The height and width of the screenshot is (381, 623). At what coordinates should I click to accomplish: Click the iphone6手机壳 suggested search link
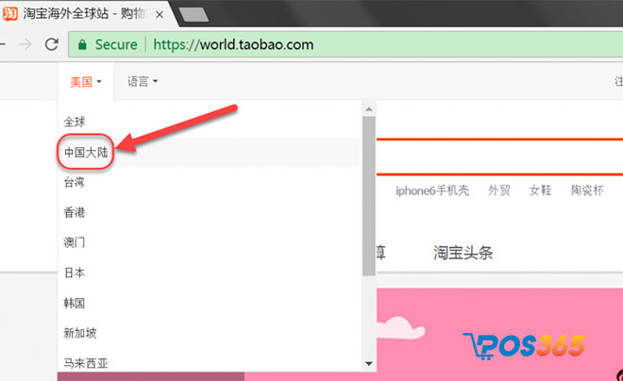click(432, 190)
